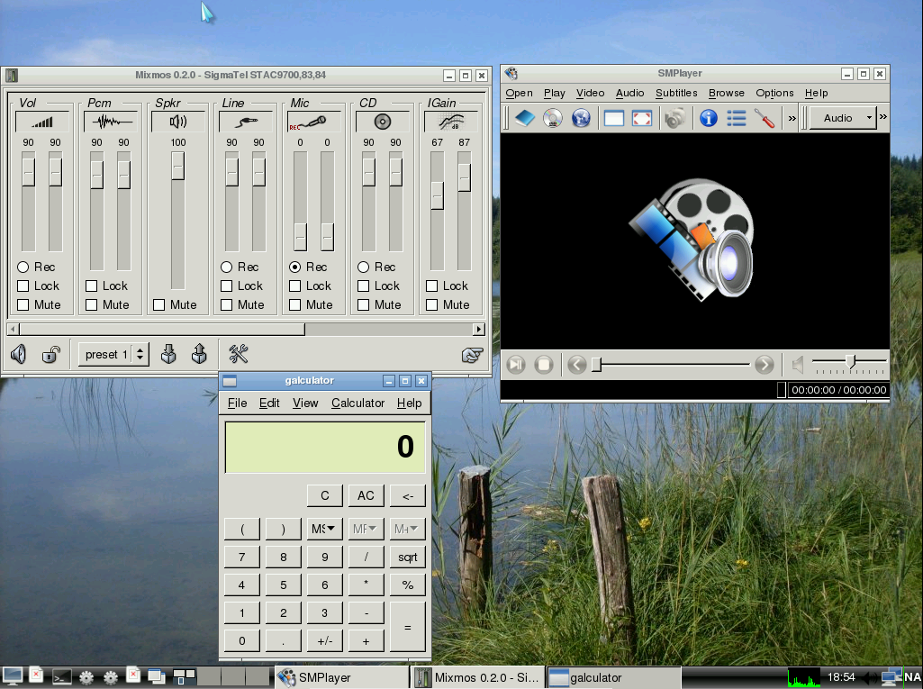Enable the IGain Lock checkbox

coord(431,286)
